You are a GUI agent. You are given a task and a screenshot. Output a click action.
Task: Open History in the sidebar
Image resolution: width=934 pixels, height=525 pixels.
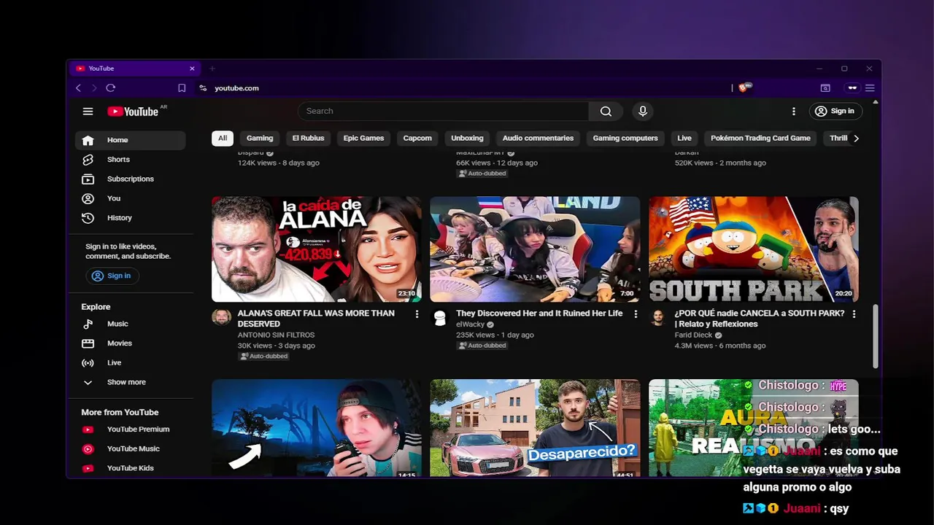point(131,218)
